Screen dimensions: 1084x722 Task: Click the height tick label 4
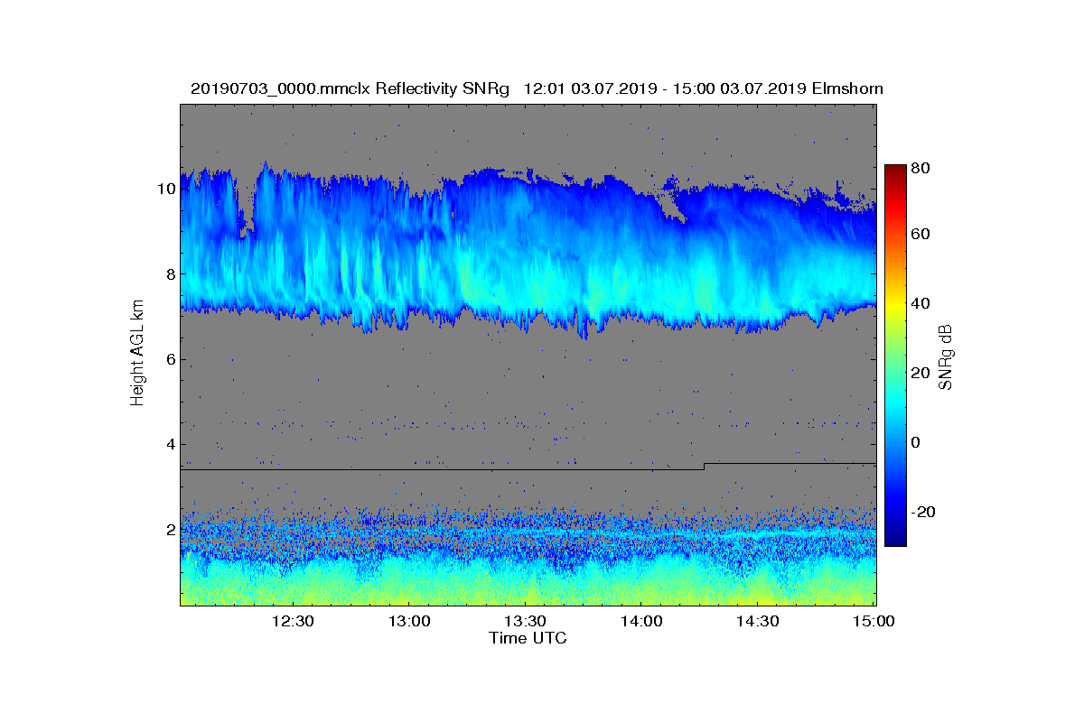pos(171,444)
